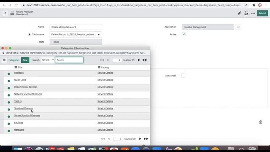270x152 pixels.
Task: Click green status dot for Desktops row
Action: [x=9, y=74]
